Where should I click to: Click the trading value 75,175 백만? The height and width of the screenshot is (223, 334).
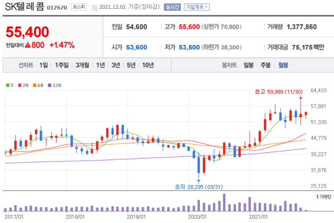tap(308, 47)
